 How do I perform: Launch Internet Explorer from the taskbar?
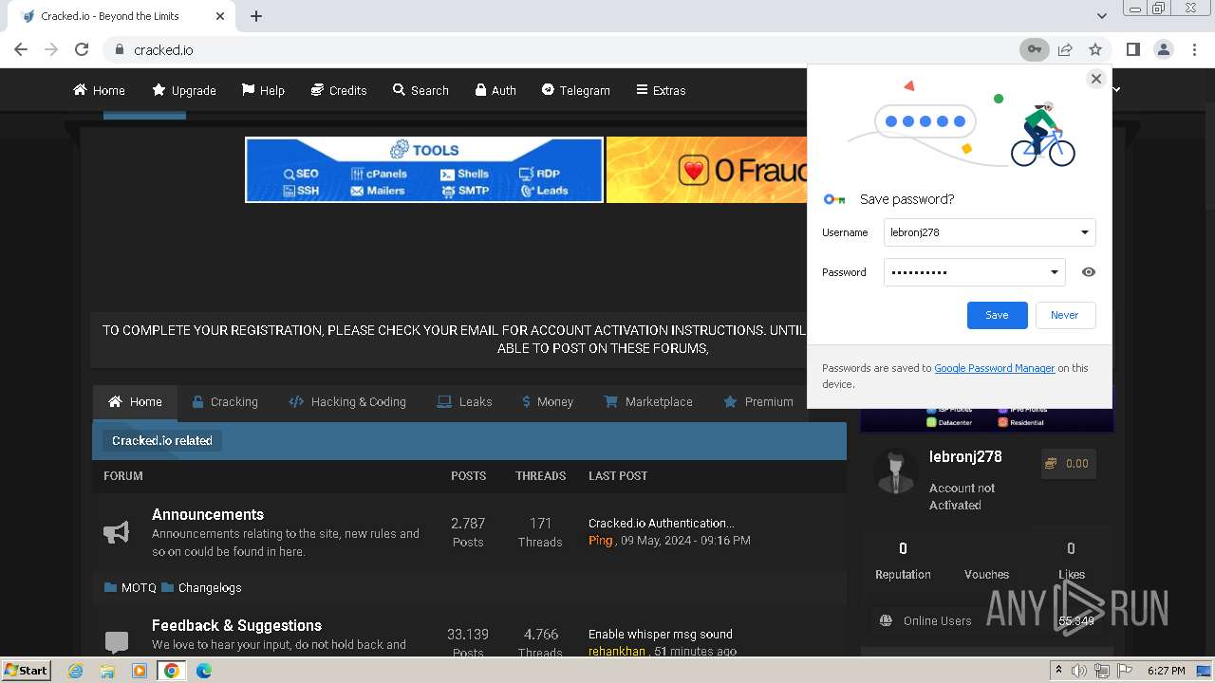tap(75, 671)
